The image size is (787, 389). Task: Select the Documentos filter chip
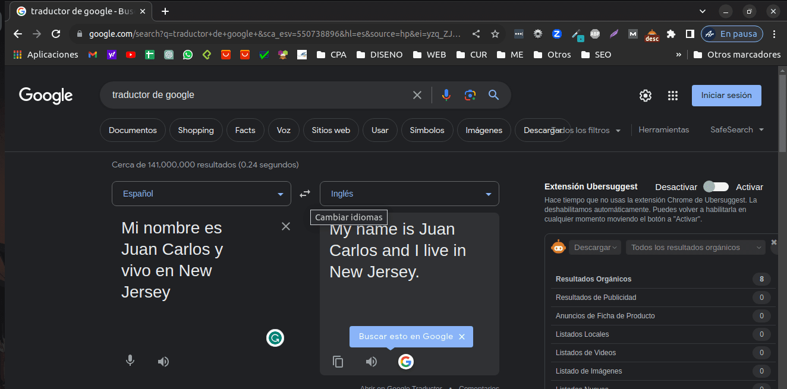[133, 130]
